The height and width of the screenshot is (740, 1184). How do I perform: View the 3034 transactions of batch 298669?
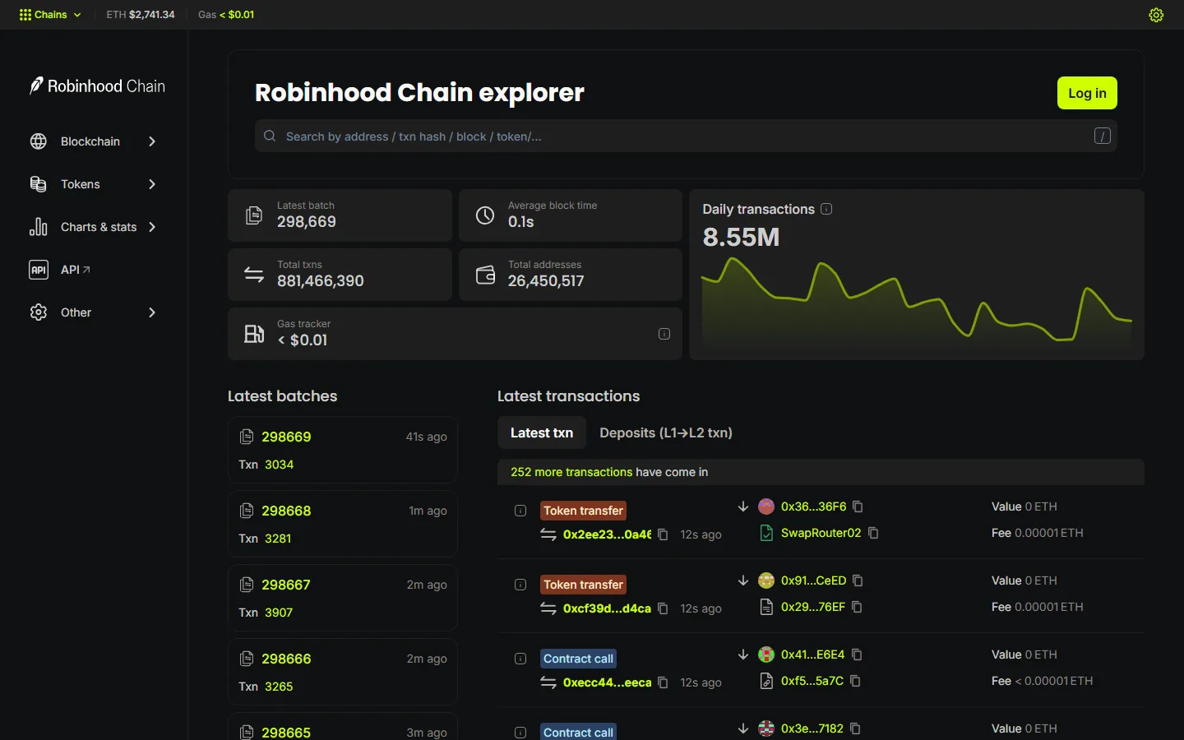tap(279, 465)
